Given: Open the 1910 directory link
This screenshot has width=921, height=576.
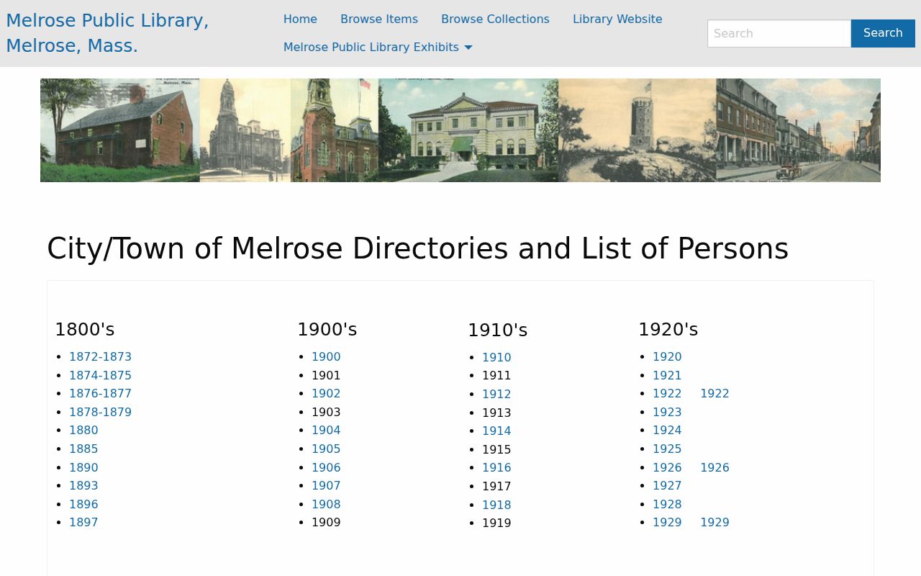Looking at the screenshot, I should [496, 358].
